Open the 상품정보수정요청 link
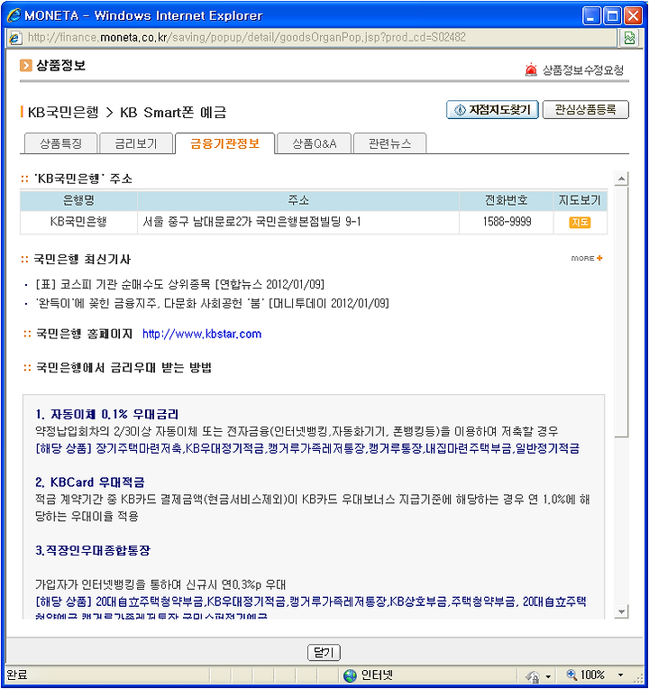The height and width of the screenshot is (689, 649). coord(582,69)
